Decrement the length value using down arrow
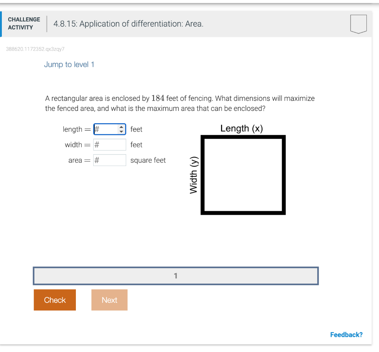The image size is (379, 352). [x=121, y=131]
